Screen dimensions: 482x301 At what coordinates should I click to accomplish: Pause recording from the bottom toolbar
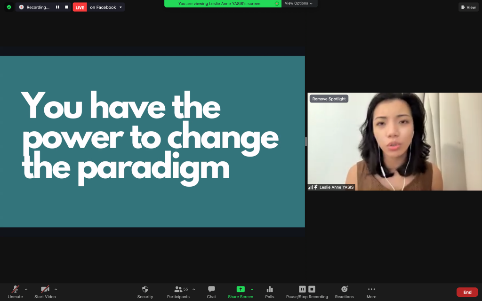[x=302, y=289]
